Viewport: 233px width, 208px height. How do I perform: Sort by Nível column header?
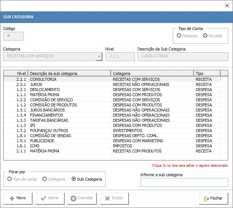point(16,73)
